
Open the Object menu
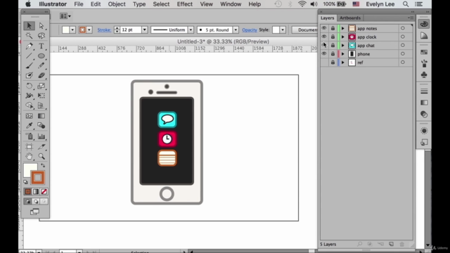(117, 4)
